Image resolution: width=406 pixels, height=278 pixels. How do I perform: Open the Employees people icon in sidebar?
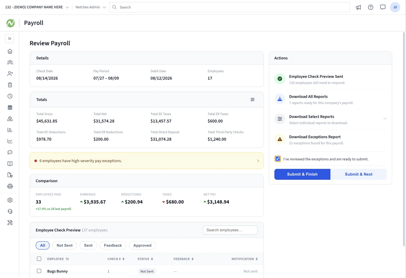10,63
